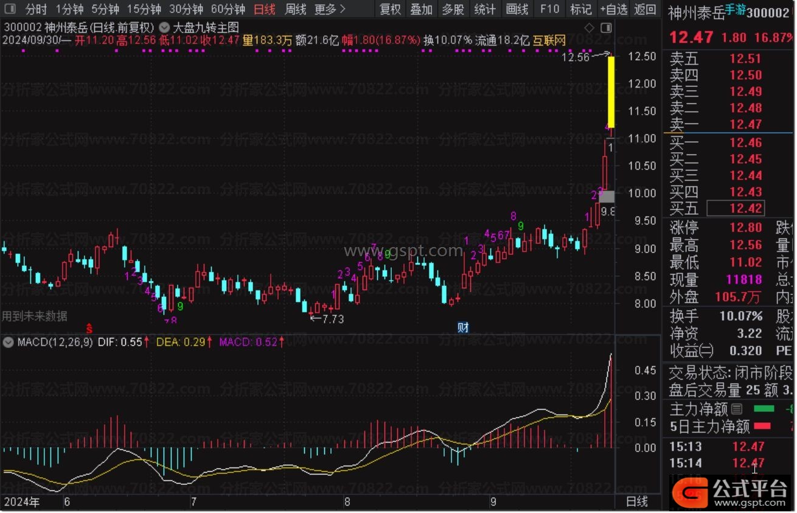The image size is (797, 513).
Task: Click the 日线 period label at chart bottom
Action: click(637, 502)
